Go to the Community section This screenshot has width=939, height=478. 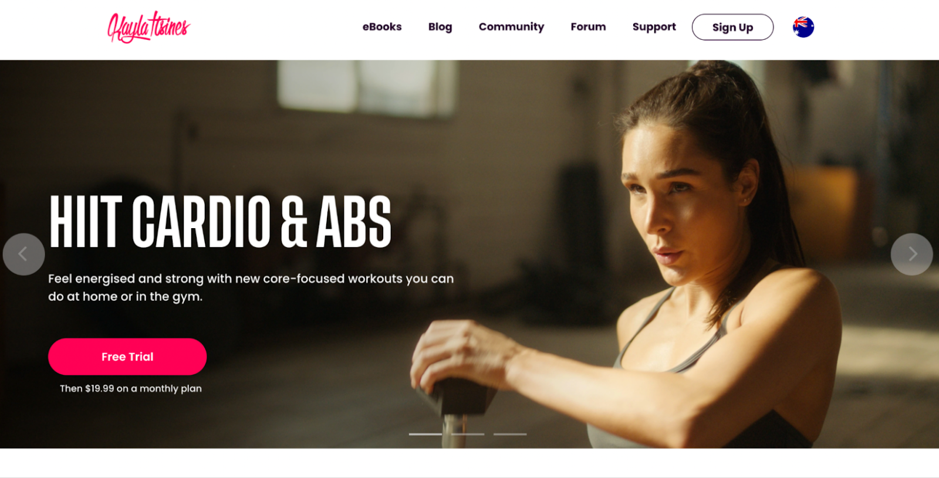click(511, 27)
